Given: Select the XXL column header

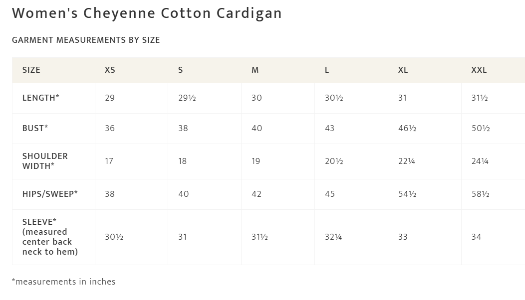Looking at the screenshot, I should click(479, 70).
